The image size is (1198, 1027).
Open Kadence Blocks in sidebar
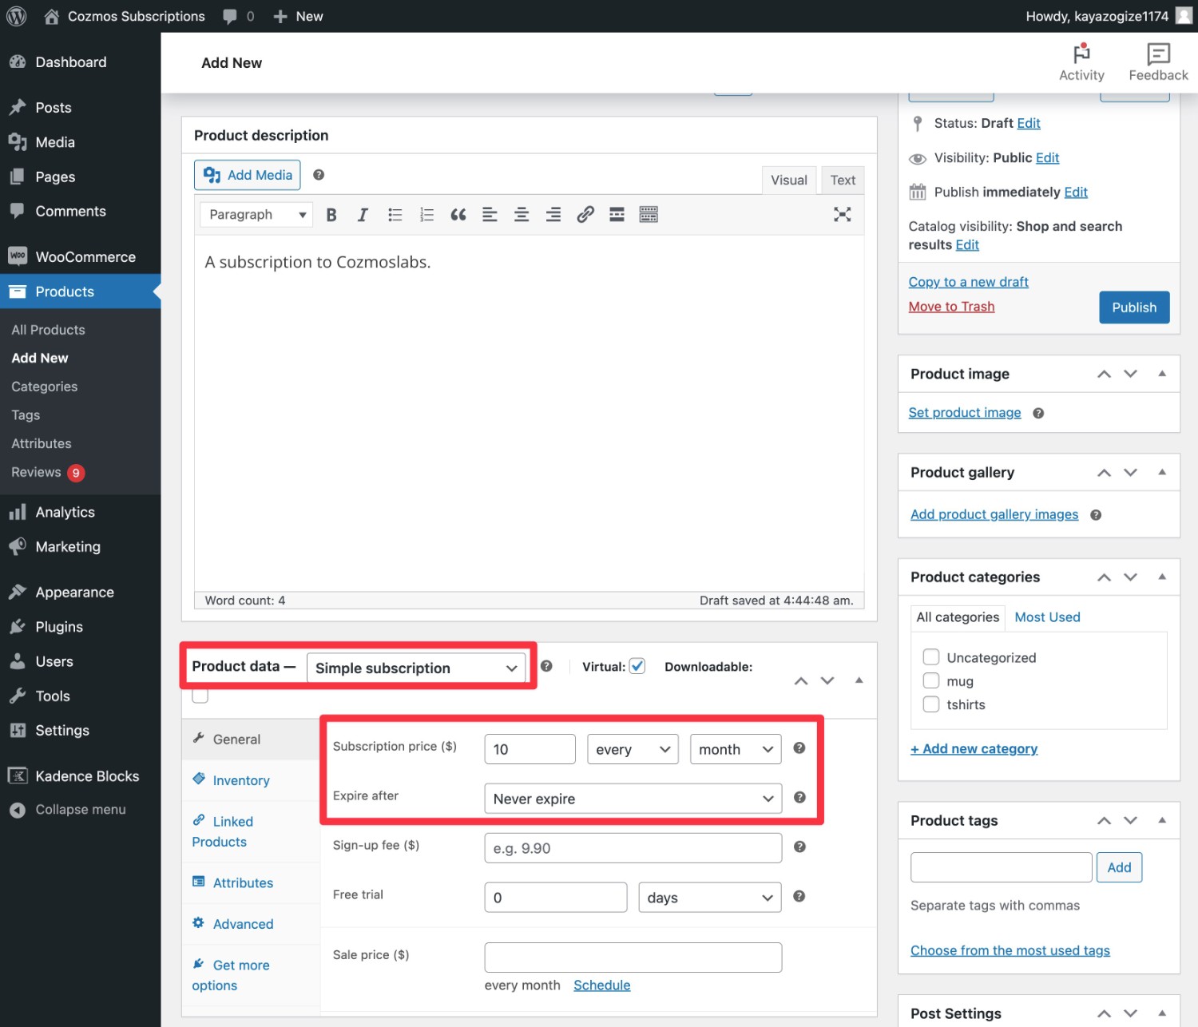[80, 776]
